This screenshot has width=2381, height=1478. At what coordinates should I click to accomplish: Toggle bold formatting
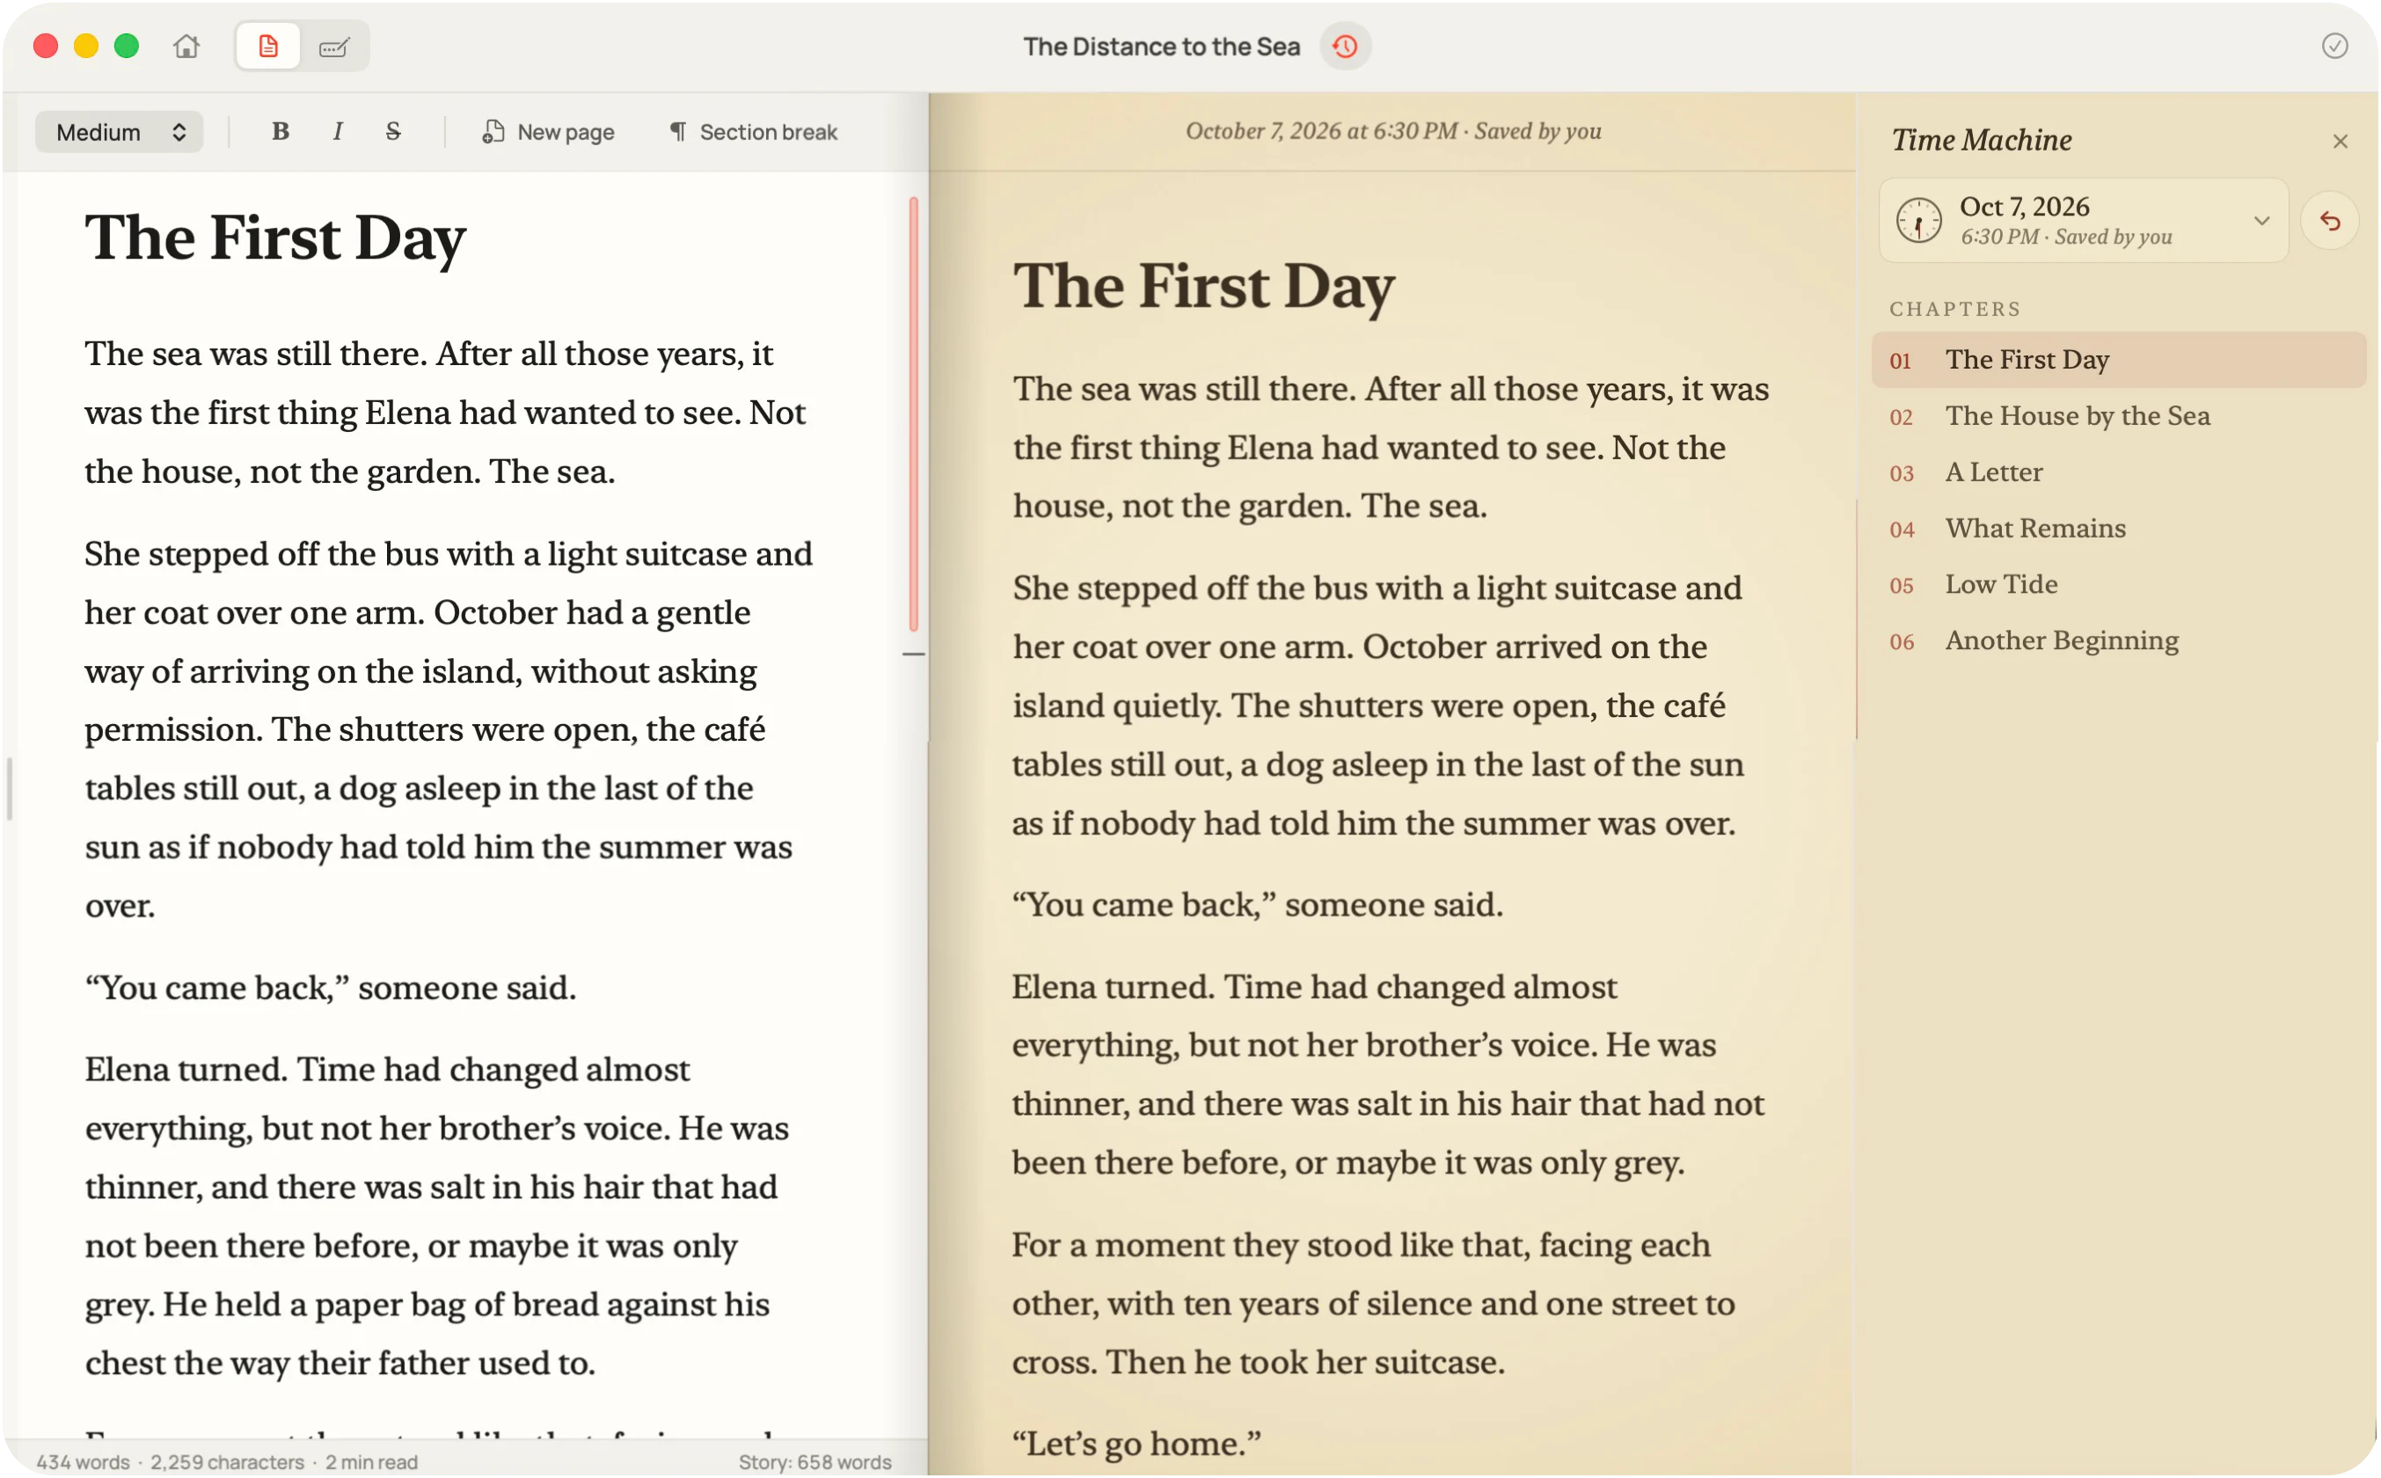tap(281, 132)
